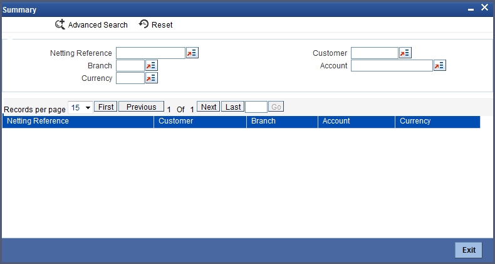Click the Reset button
495x264 pixels.
[x=155, y=24]
